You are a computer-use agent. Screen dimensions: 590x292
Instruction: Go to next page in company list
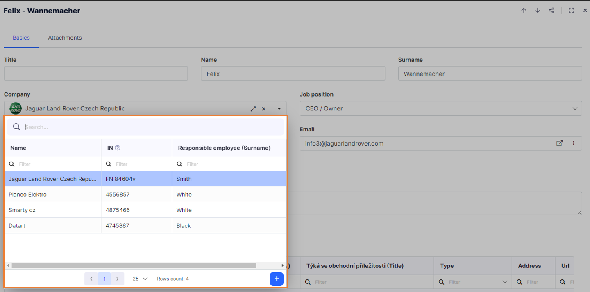(x=118, y=279)
